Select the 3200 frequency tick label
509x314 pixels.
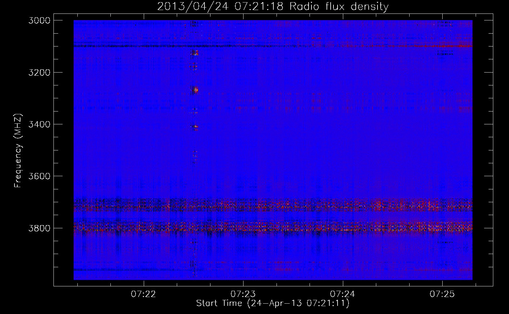point(39,73)
